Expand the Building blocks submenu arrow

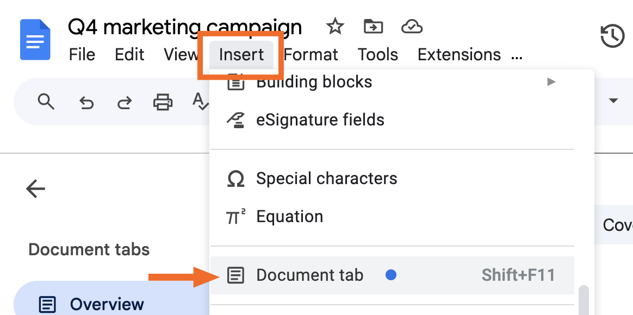coord(551,82)
